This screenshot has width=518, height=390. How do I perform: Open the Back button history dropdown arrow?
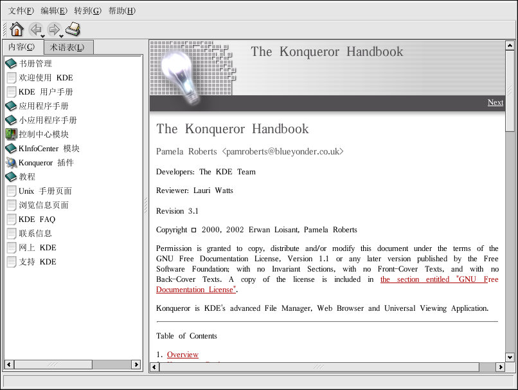(x=42, y=36)
